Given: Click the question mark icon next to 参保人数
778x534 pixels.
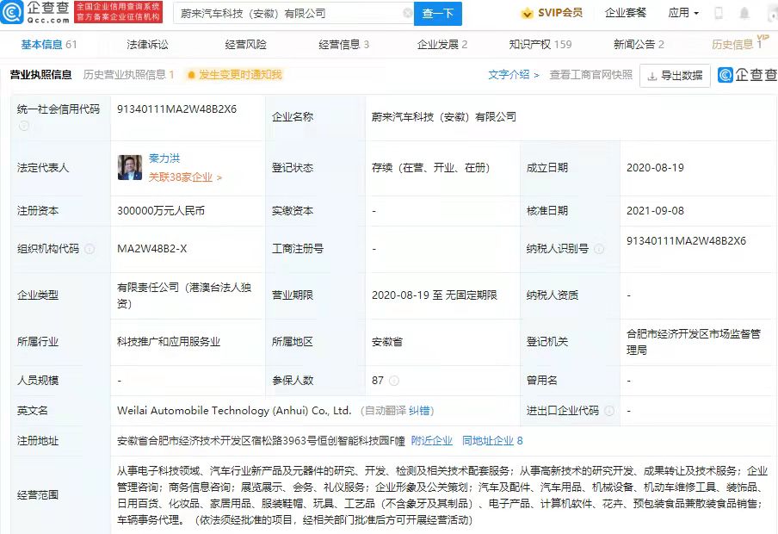Looking at the screenshot, I should (x=394, y=380).
